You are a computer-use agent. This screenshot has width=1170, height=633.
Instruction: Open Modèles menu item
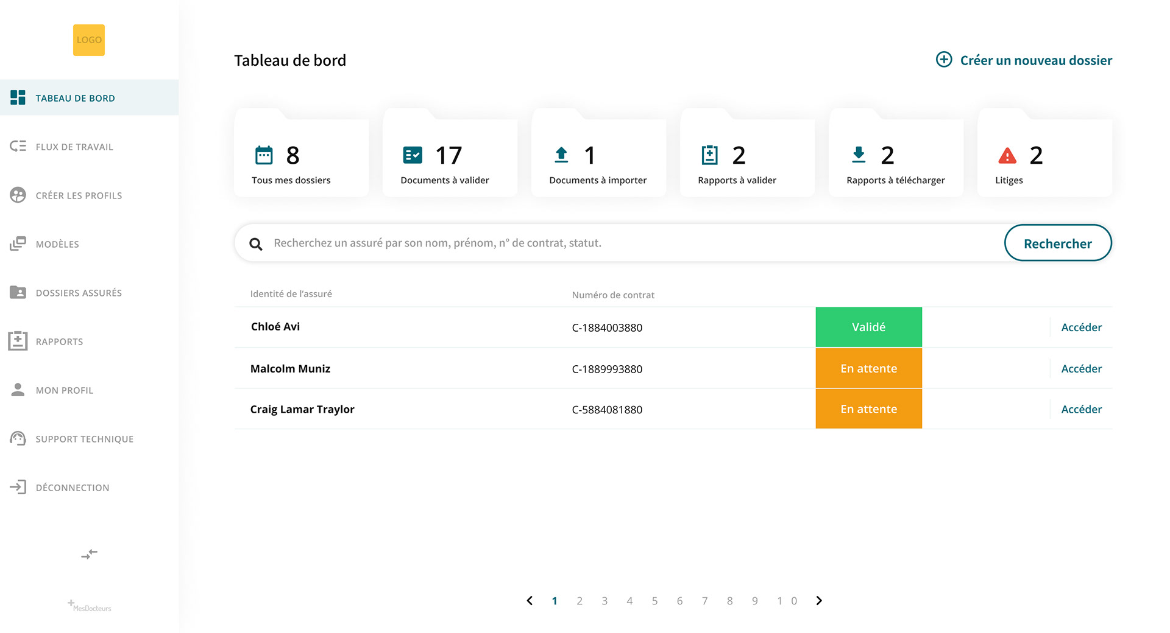click(x=89, y=243)
